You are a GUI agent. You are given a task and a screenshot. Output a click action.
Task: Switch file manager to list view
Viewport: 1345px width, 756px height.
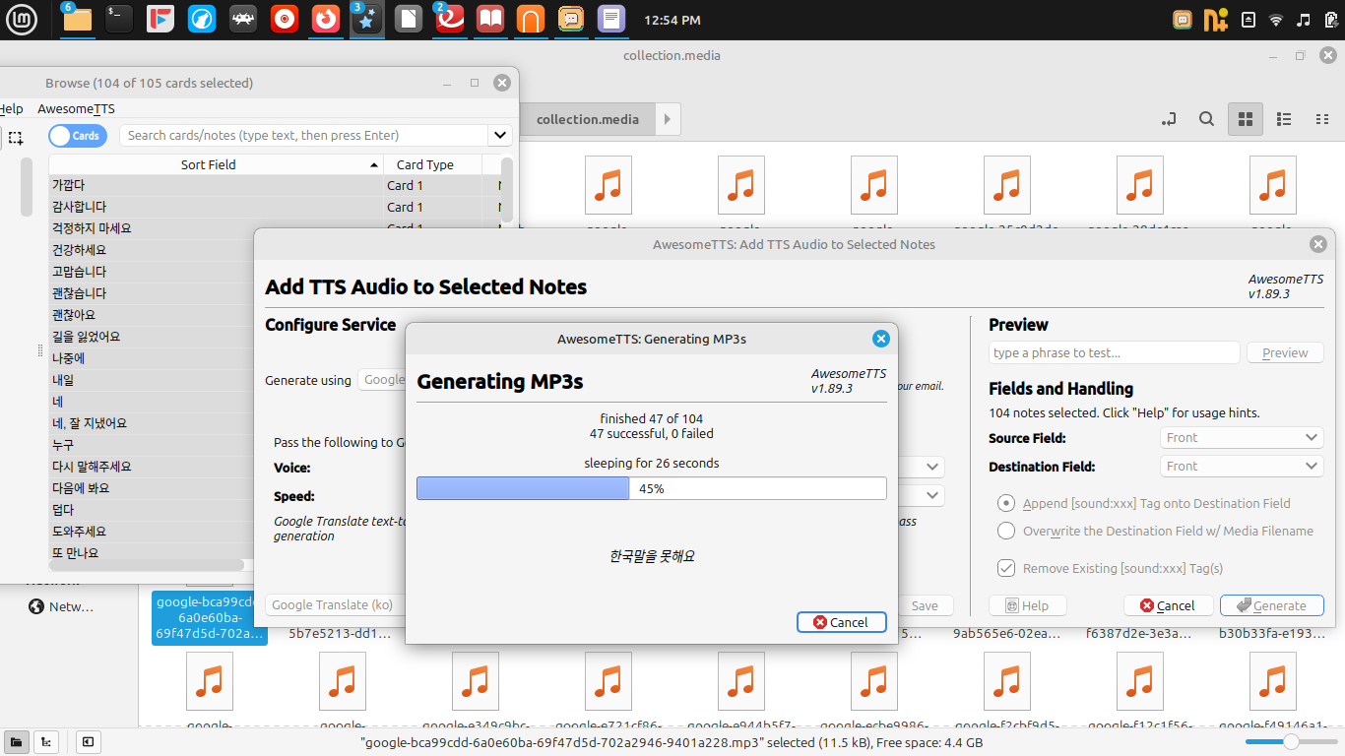(x=1284, y=119)
